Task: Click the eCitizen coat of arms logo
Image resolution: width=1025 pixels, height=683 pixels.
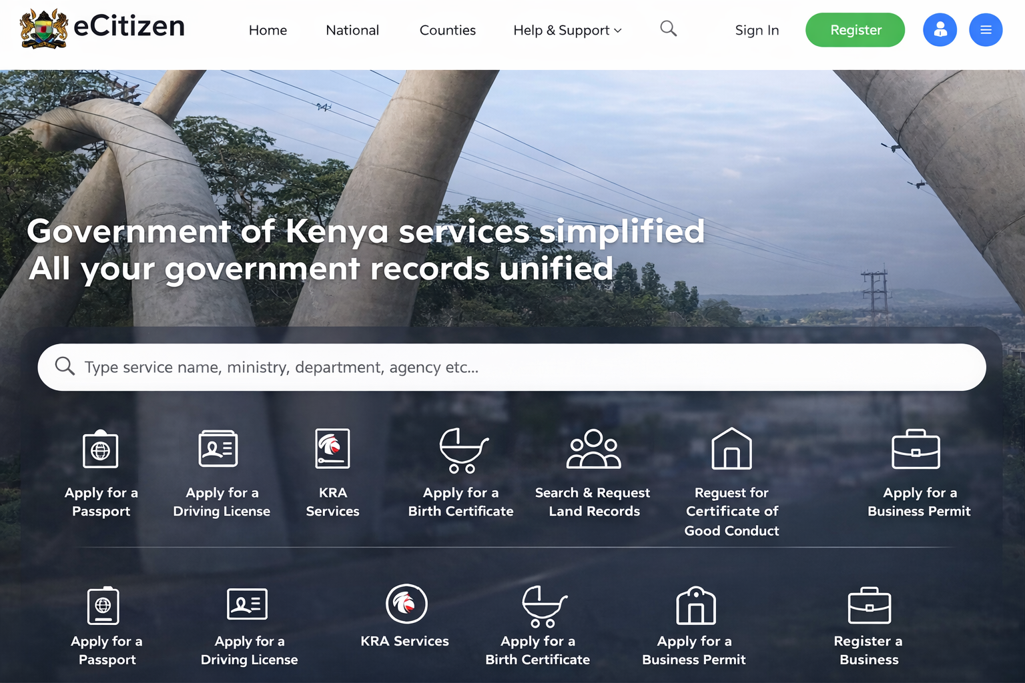Action: click(x=44, y=29)
